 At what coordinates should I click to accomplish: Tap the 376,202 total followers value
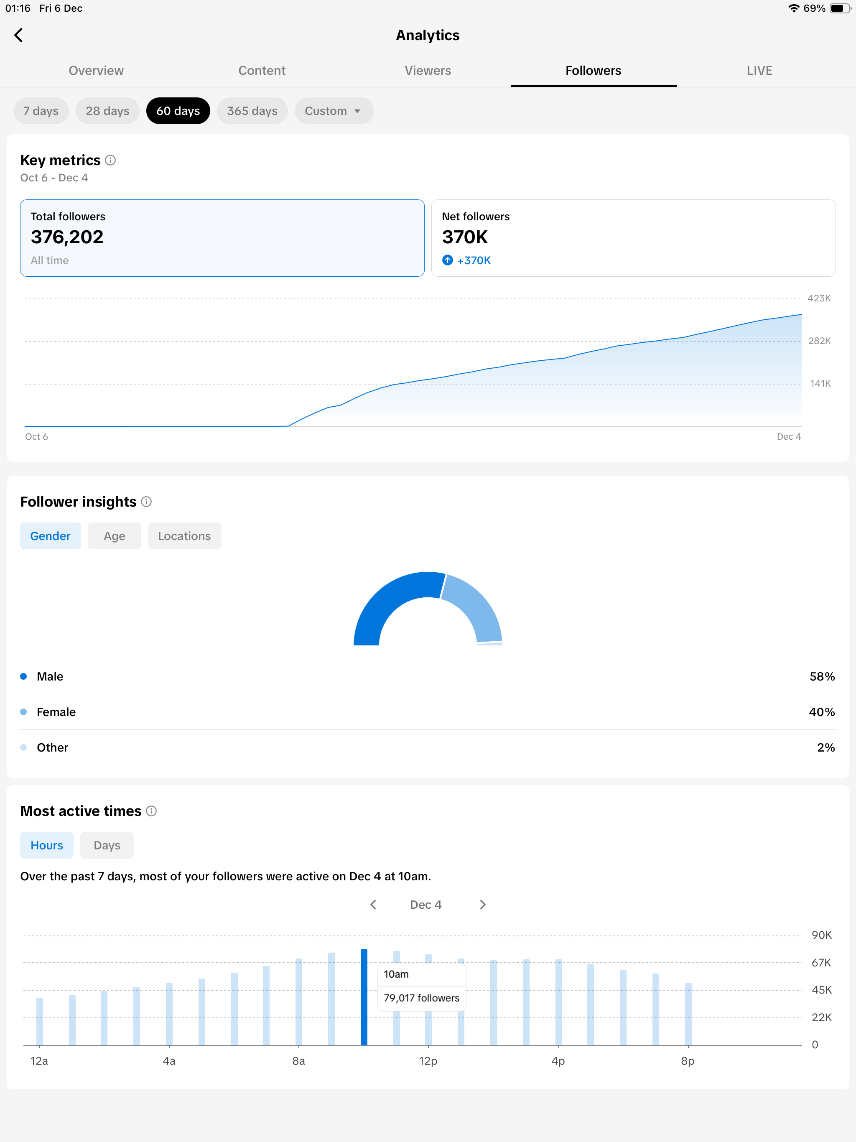point(67,237)
